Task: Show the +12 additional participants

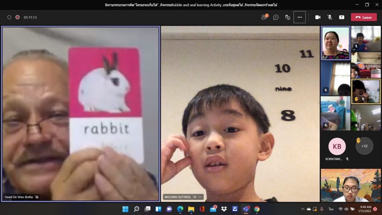Action: [x=364, y=146]
